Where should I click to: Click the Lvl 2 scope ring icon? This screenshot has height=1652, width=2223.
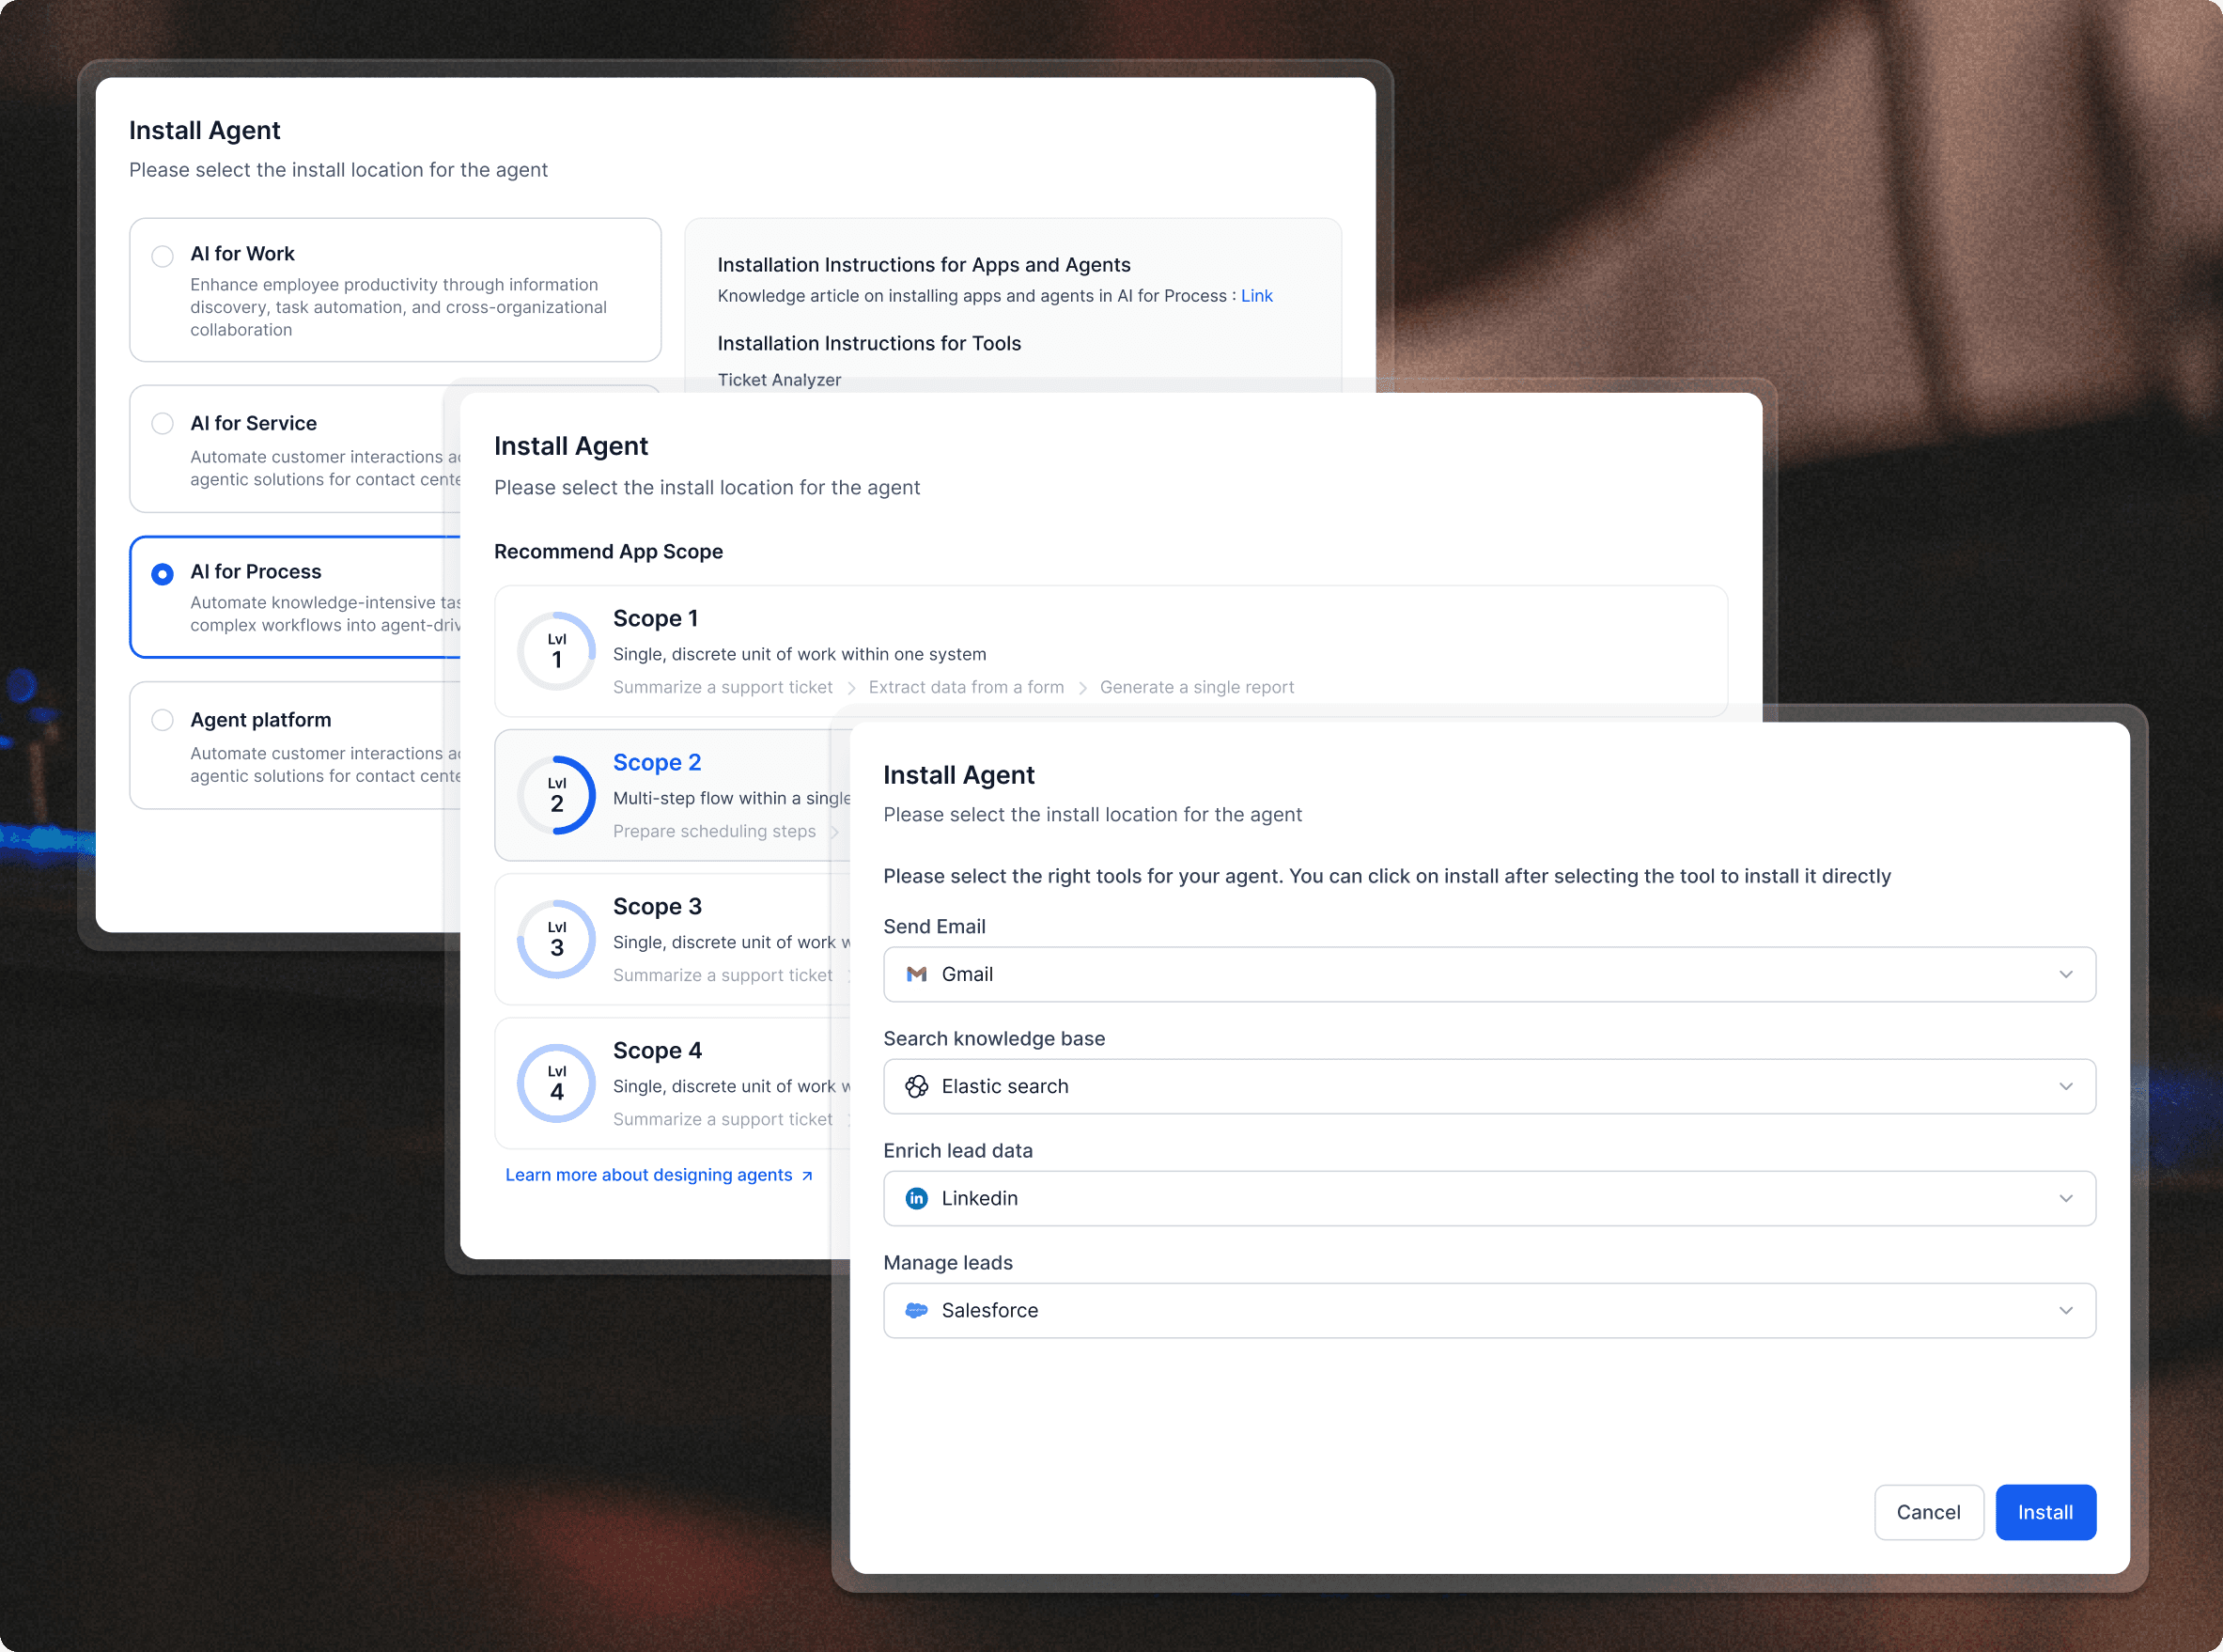557,795
